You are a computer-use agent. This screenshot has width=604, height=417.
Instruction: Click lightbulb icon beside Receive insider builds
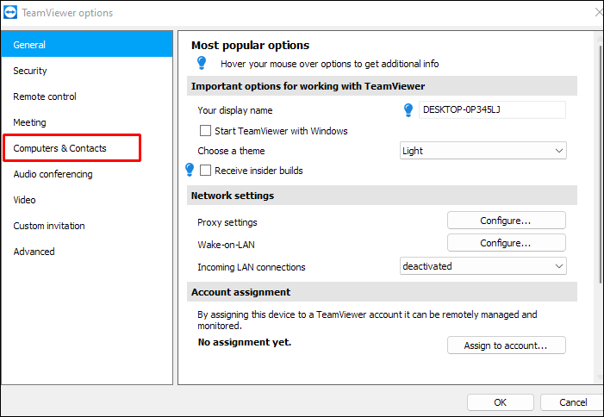(190, 171)
